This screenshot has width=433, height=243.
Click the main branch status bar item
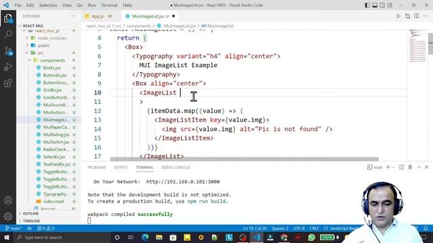point(14,228)
